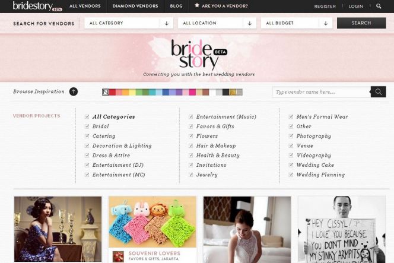This screenshot has height=263, width=394.
Task: Toggle the All Categories checkbox
Action: coord(87,117)
